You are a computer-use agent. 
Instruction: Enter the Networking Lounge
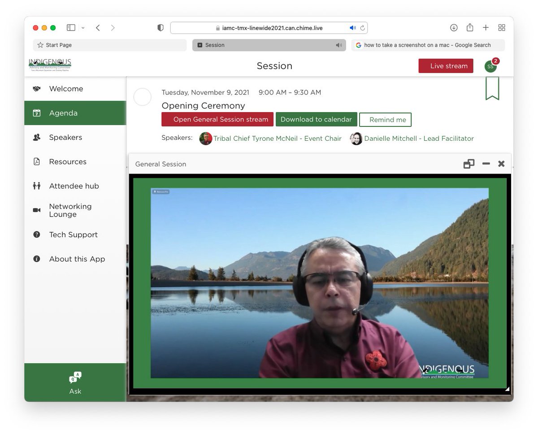(75, 210)
